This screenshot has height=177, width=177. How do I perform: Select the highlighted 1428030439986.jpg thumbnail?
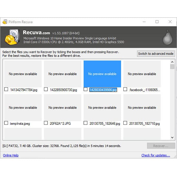(102, 74)
